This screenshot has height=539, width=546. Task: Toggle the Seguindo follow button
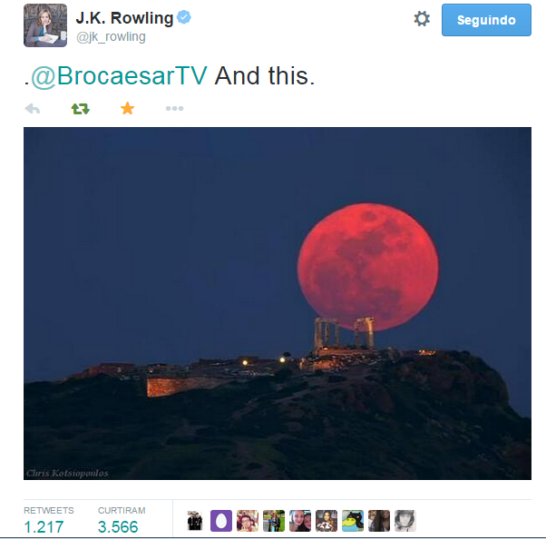point(486,20)
